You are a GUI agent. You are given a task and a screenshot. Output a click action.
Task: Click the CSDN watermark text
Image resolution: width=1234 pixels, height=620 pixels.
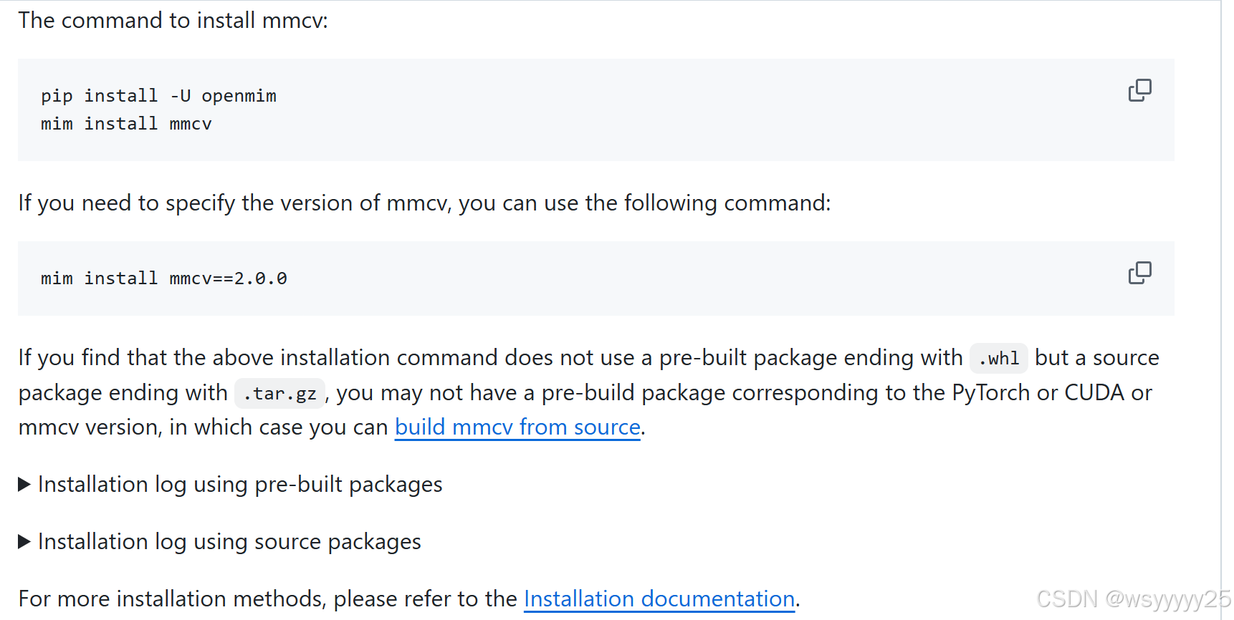pos(1132,597)
